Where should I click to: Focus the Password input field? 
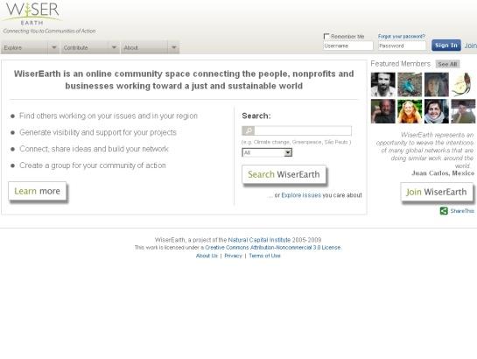coord(402,46)
